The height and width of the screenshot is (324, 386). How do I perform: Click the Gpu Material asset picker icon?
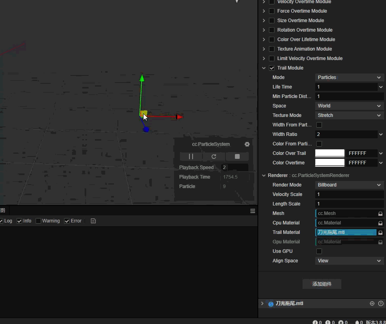point(380,242)
